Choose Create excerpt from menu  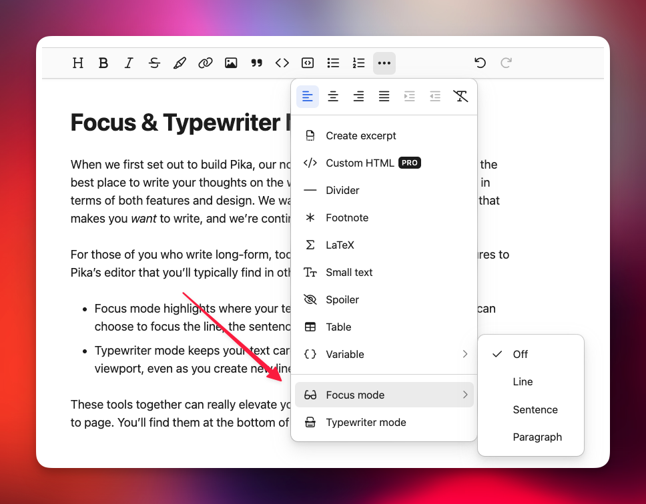[x=384, y=136]
